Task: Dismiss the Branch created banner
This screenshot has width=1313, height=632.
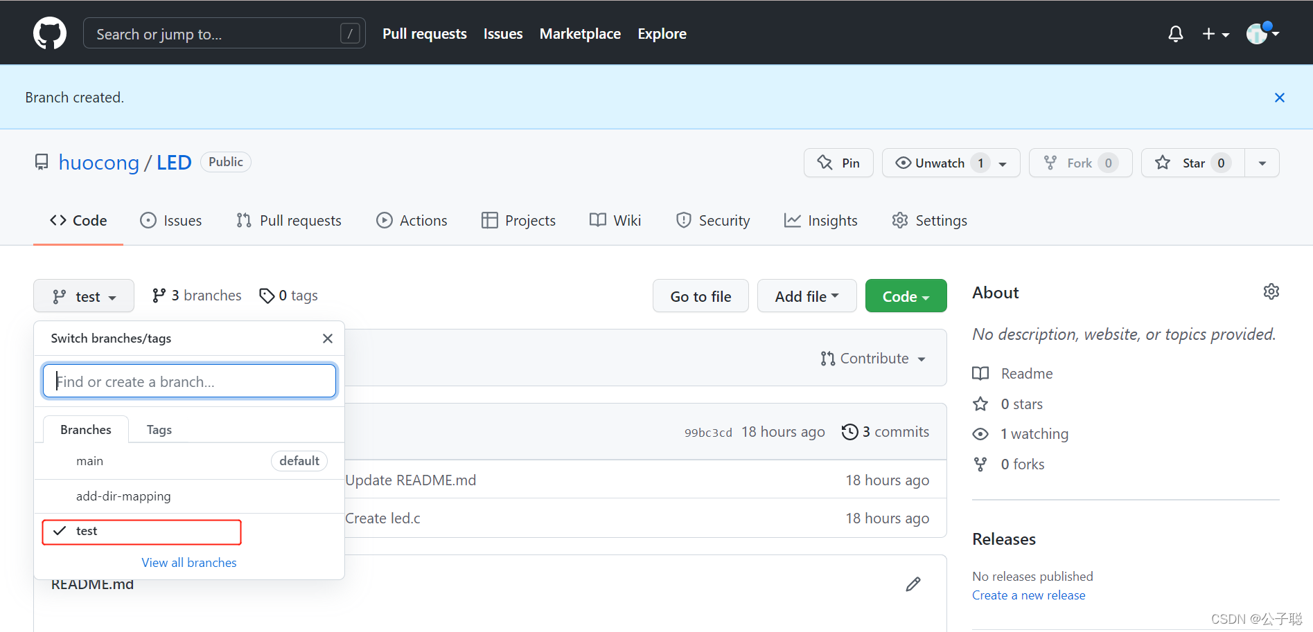Action: click(x=1279, y=98)
